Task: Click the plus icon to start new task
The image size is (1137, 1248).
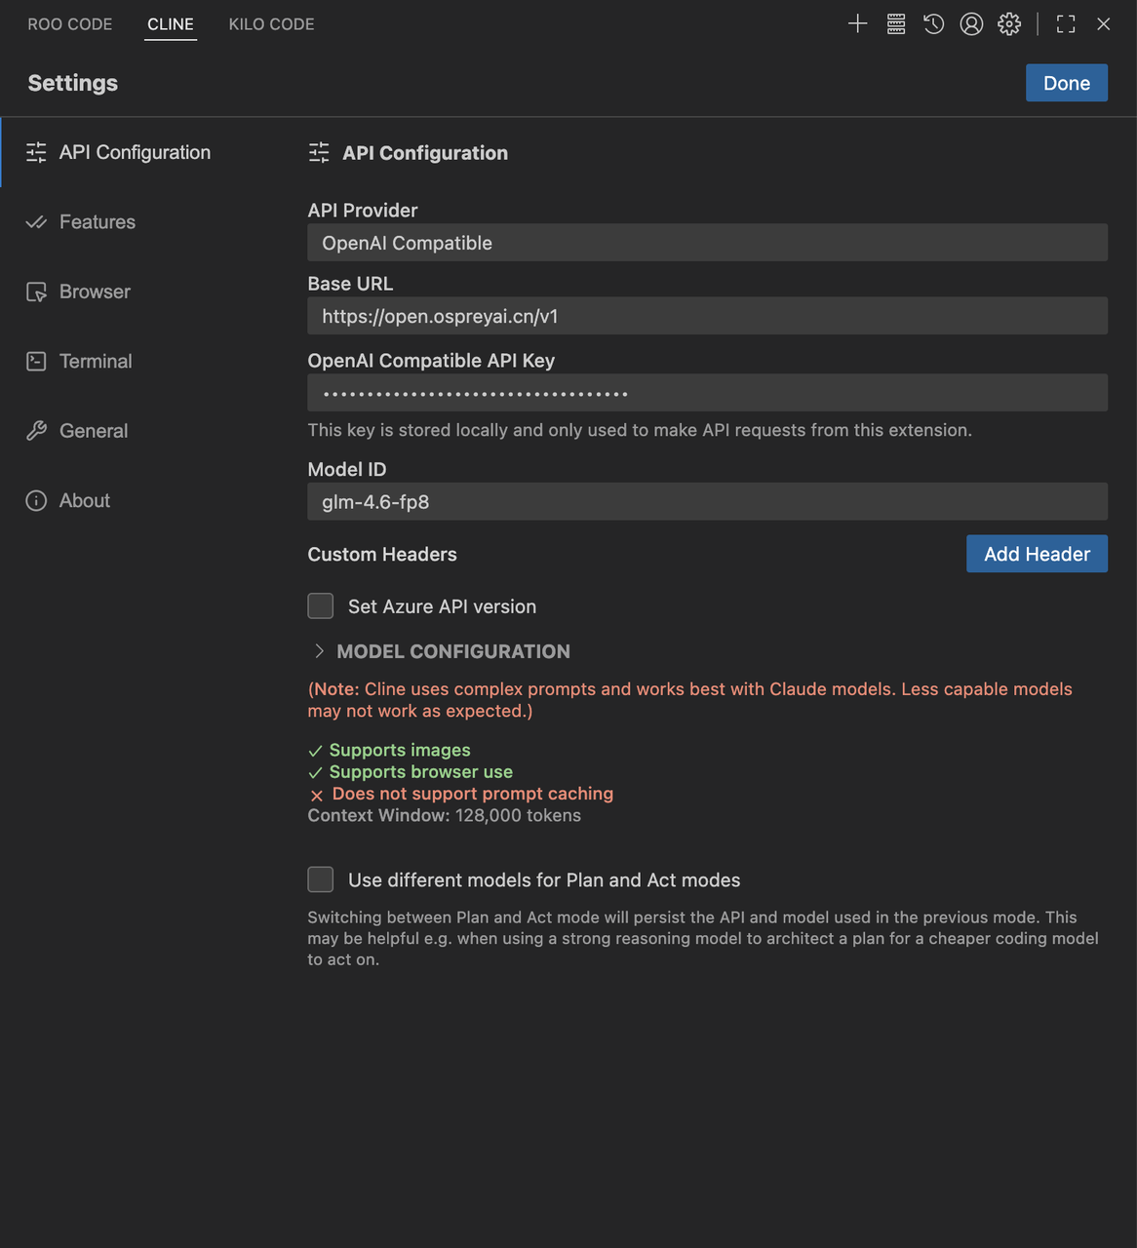Action: coord(857,24)
